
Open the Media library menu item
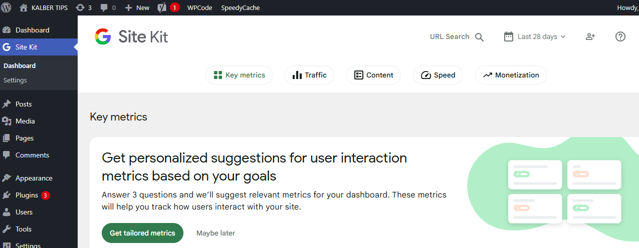click(25, 121)
